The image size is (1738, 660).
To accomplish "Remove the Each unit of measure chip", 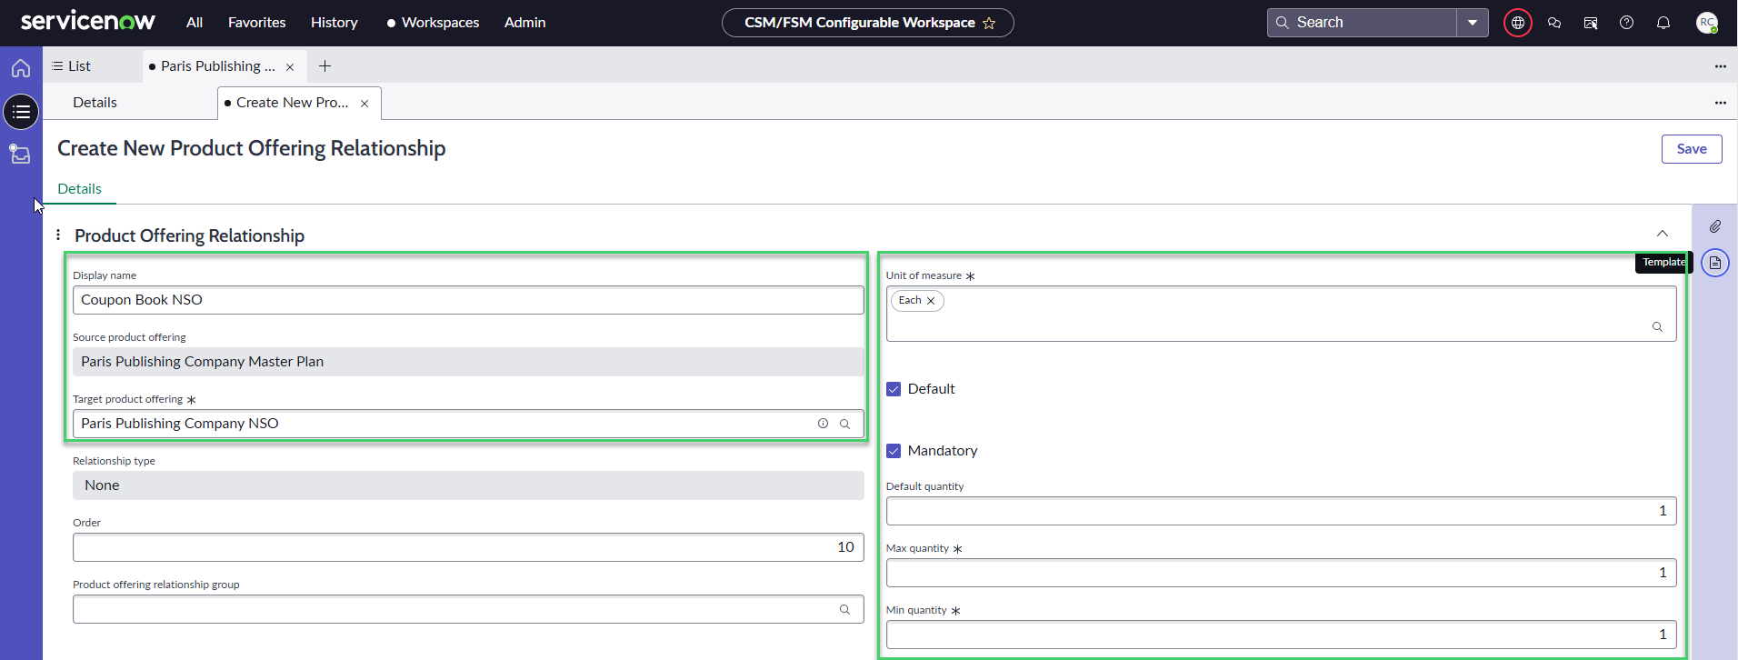I will click(931, 301).
